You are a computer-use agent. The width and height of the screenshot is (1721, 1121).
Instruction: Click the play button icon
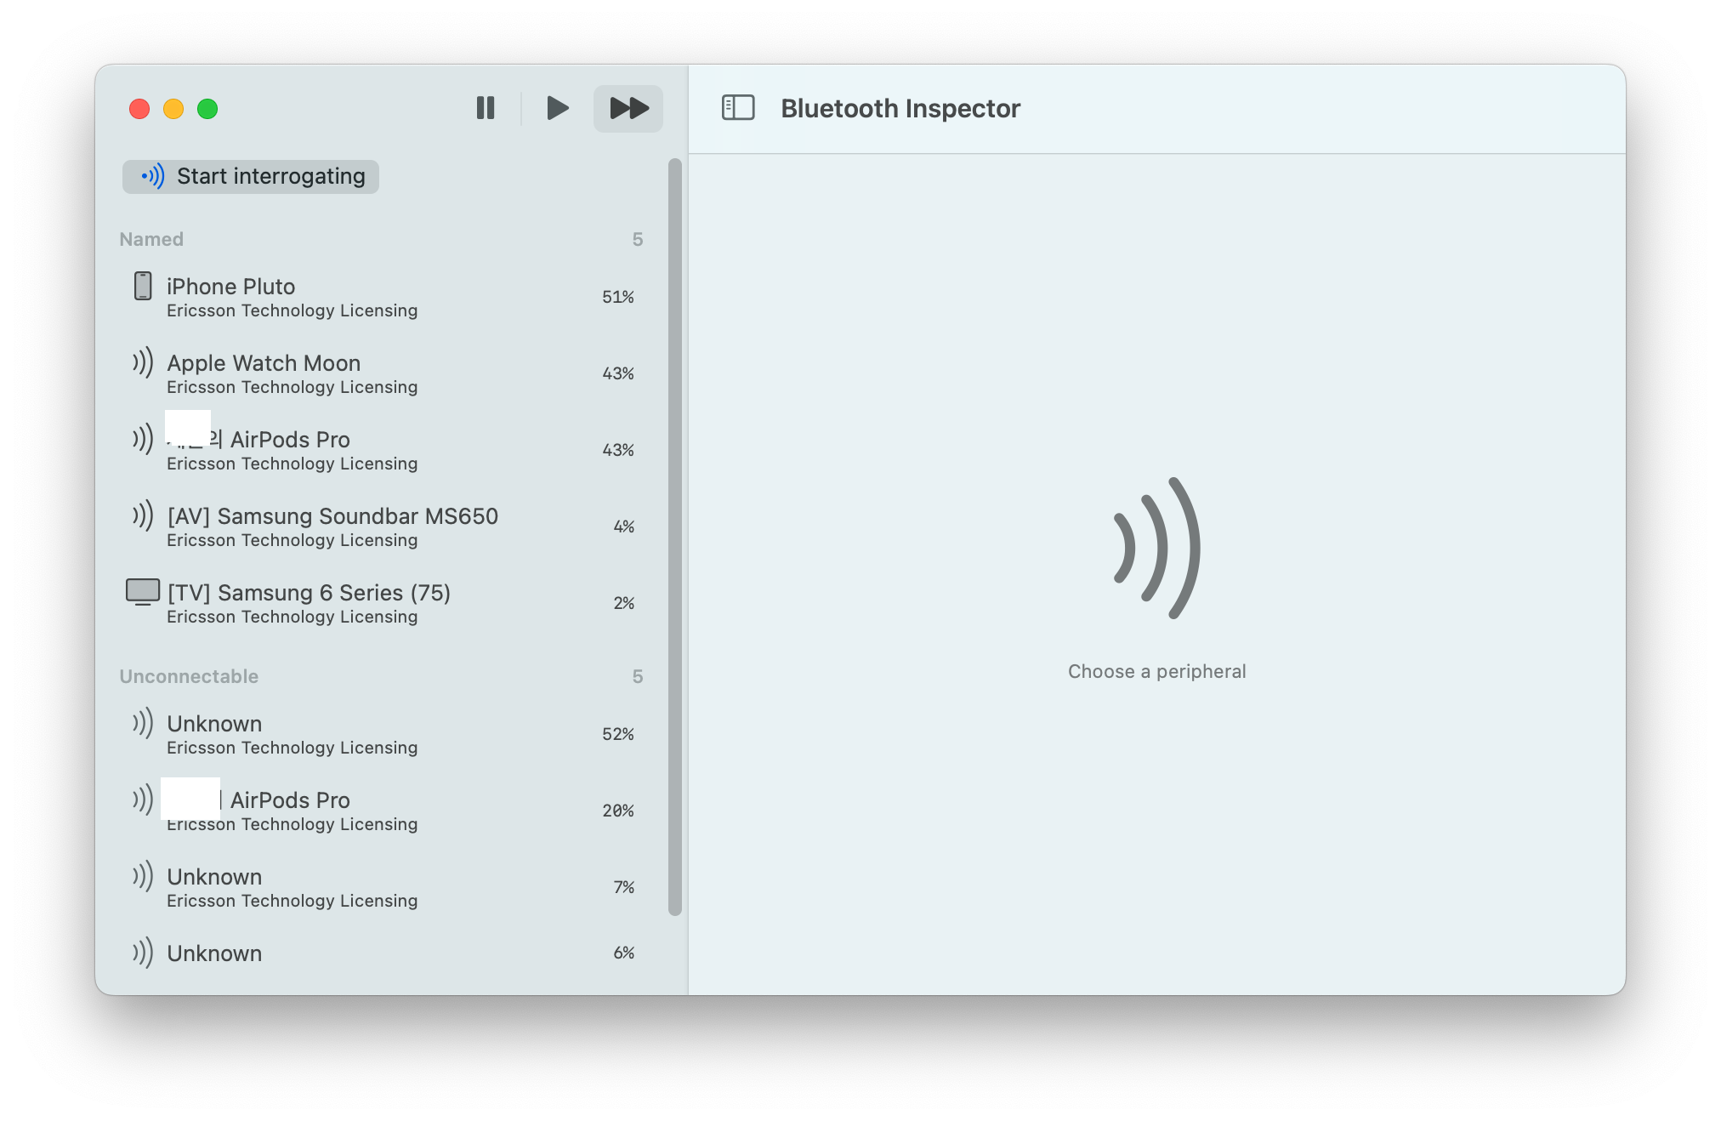pos(557,109)
